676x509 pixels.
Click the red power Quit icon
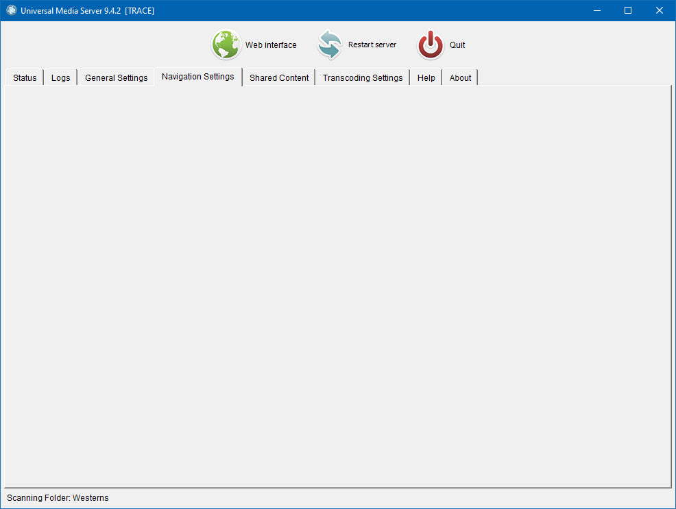[x=431, y=45]
